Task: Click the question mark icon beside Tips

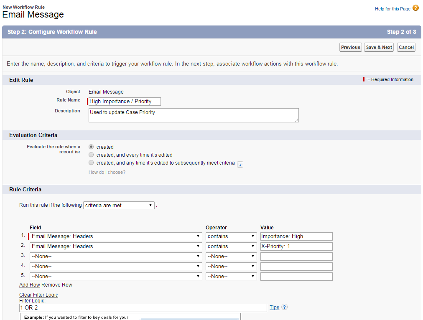Action: click(284, 307)
